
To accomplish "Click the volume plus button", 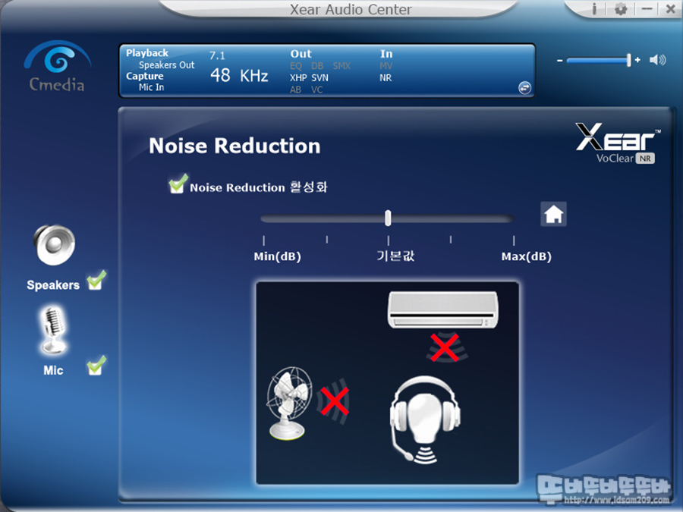I will click(637, 60).
